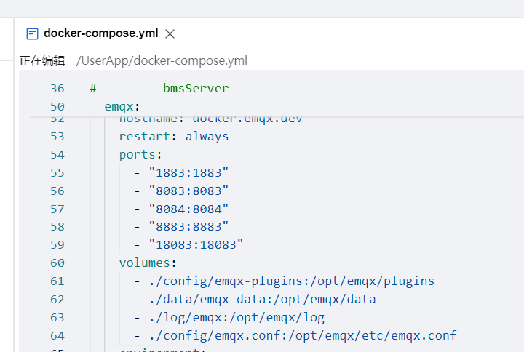The image size is (524, 352).
Task: Click the "8883:8883" port mapping
Action: click(188, 227)
